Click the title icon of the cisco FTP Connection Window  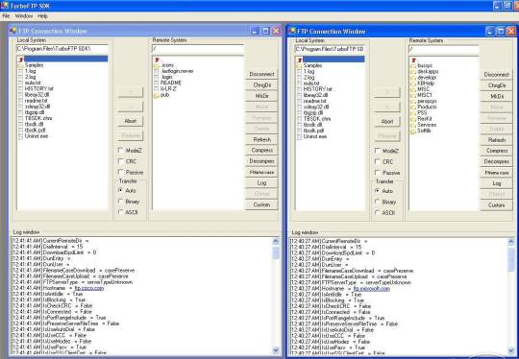click(x=12, y=31)
